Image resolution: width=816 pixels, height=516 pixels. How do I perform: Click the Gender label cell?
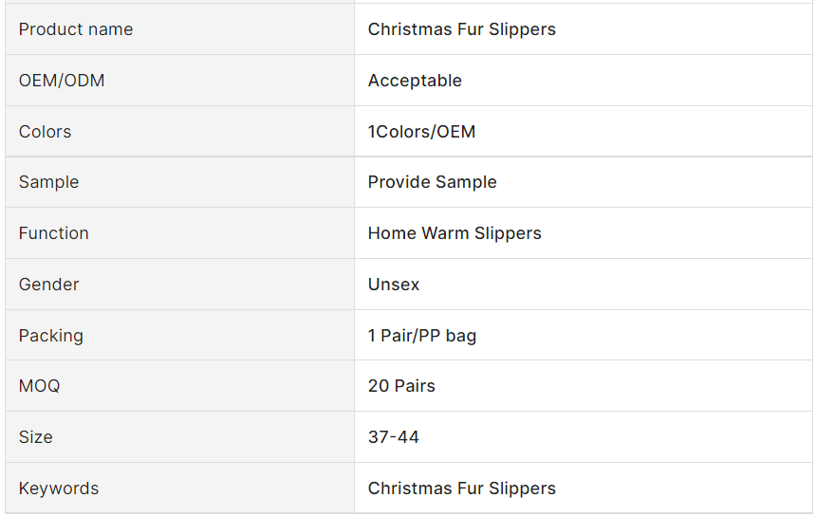click(48, 285)
